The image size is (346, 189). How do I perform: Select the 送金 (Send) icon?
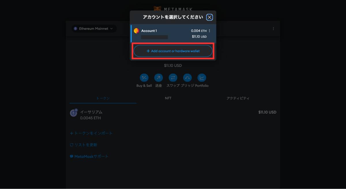158,78
